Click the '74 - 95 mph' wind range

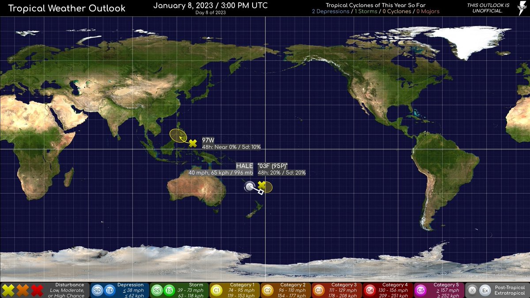[242, 290]
